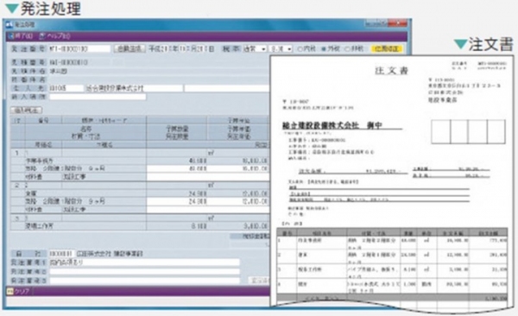Click the 発注備考1 input field
518x316 pixels.
(144, 262)
